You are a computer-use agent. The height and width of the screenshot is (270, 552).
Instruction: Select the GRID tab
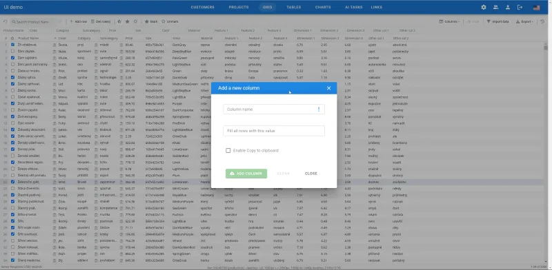tap(267, 7)
